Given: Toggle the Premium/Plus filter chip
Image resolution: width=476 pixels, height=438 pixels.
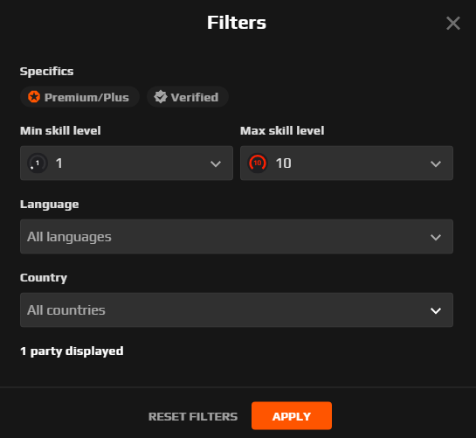Looking at the screenshot, I should 79,97.
